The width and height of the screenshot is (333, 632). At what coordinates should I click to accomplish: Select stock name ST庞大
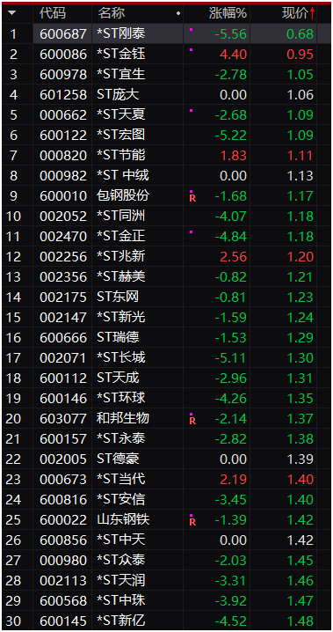pyautogui.click(x=118, y=95)
